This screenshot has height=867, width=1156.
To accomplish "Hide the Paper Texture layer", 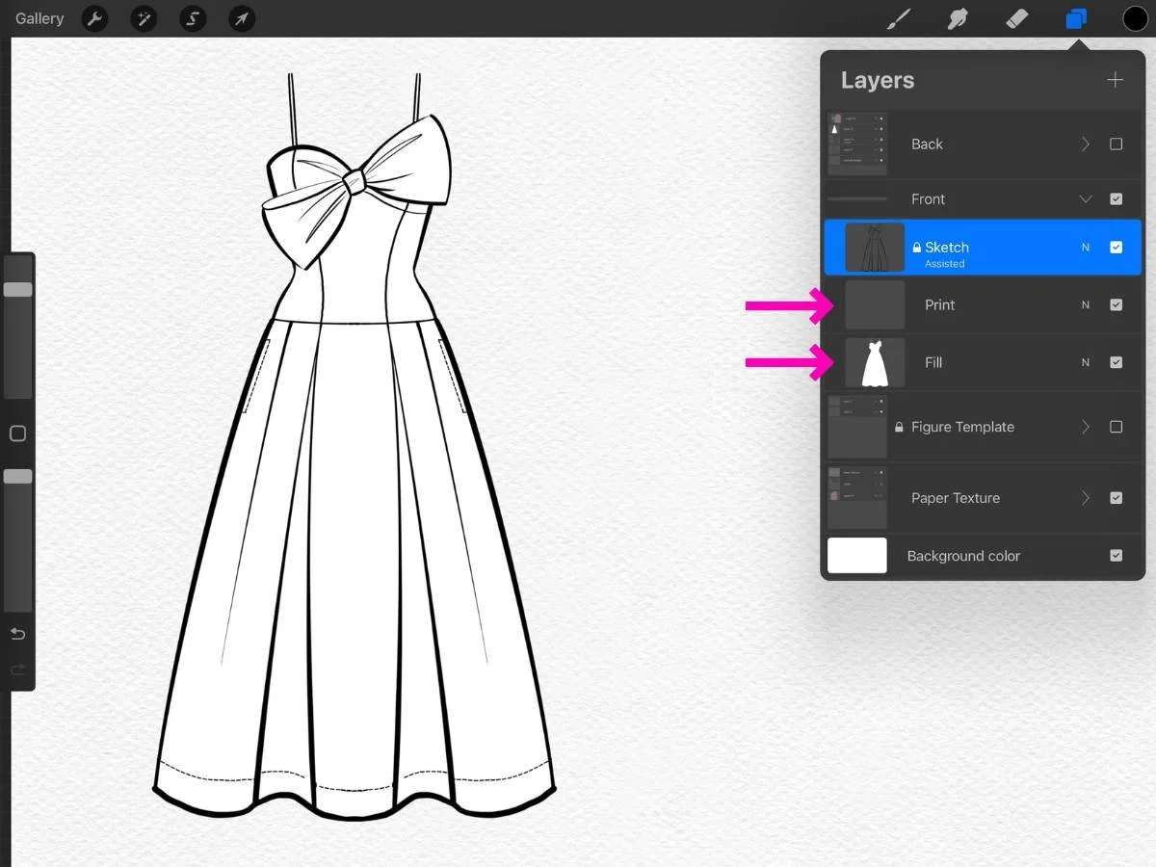I will (1117, 498).
